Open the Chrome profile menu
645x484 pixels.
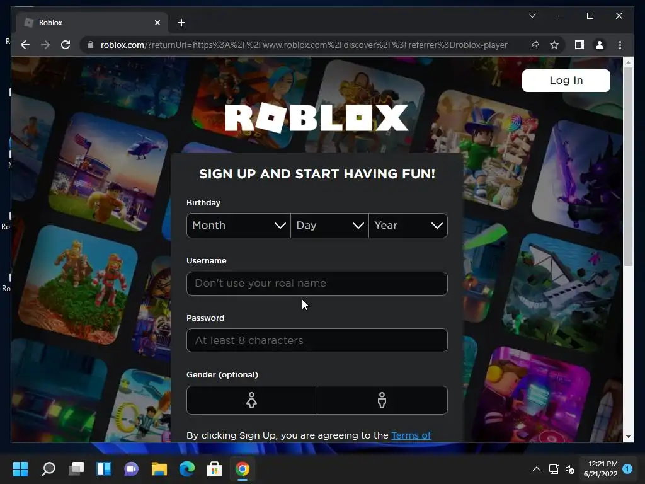(x=600, y=45)
